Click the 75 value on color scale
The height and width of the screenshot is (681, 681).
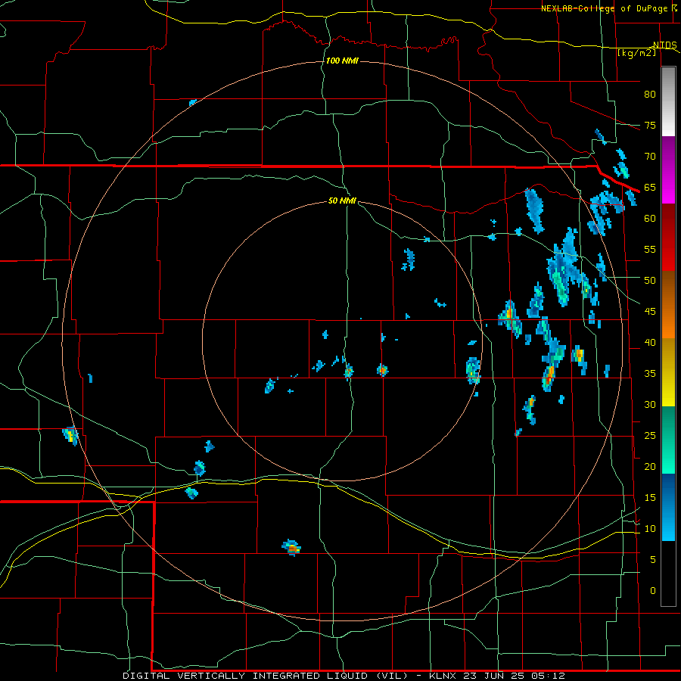[x=650, y=125]
